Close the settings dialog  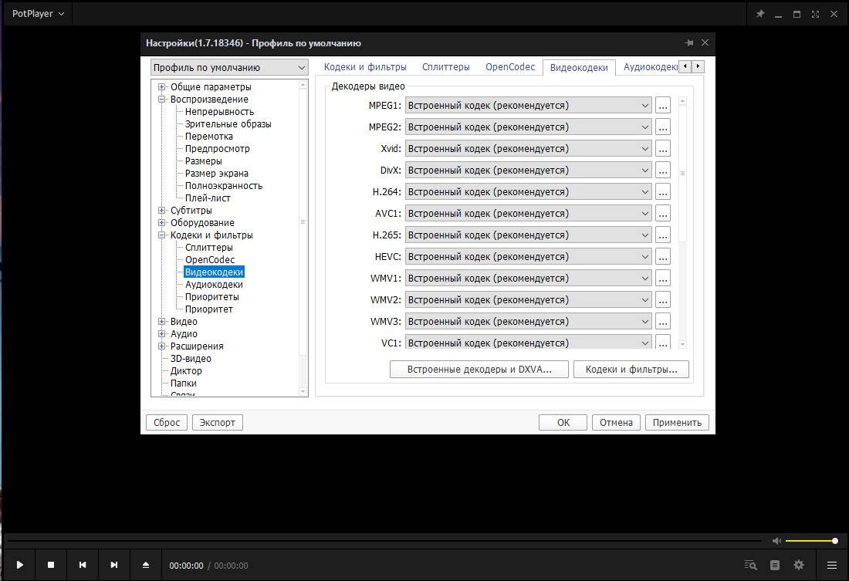(x=705, y=42)
